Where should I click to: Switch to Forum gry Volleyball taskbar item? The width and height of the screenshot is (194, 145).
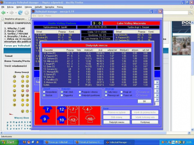point(59,142)
